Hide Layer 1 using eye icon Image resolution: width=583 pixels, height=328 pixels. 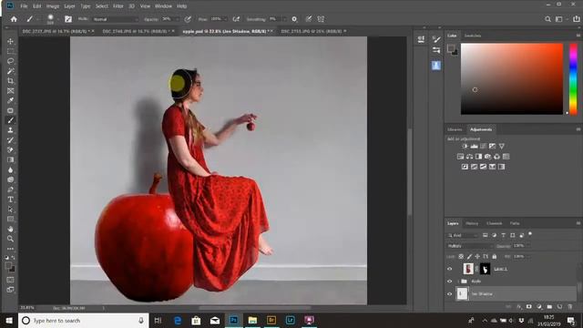[x=449, y=269]
